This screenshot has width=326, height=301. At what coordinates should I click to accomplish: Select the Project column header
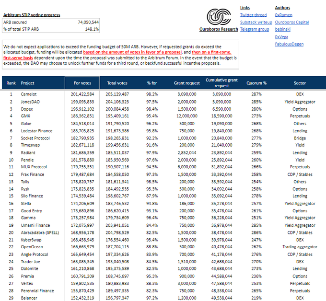(x=27, y=83)
